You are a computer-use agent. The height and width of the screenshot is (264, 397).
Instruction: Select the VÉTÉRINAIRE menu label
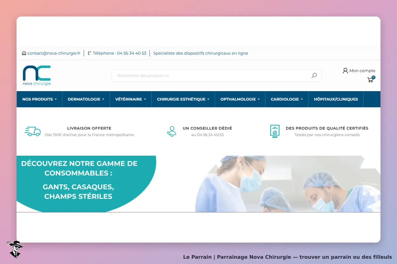[x=129, y=99]
